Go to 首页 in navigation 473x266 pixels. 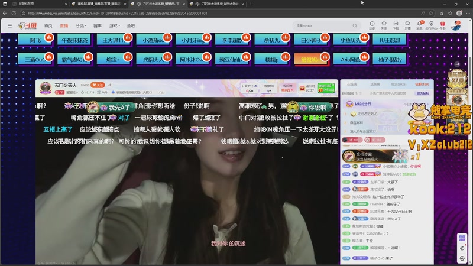click(x=48, y=25)
